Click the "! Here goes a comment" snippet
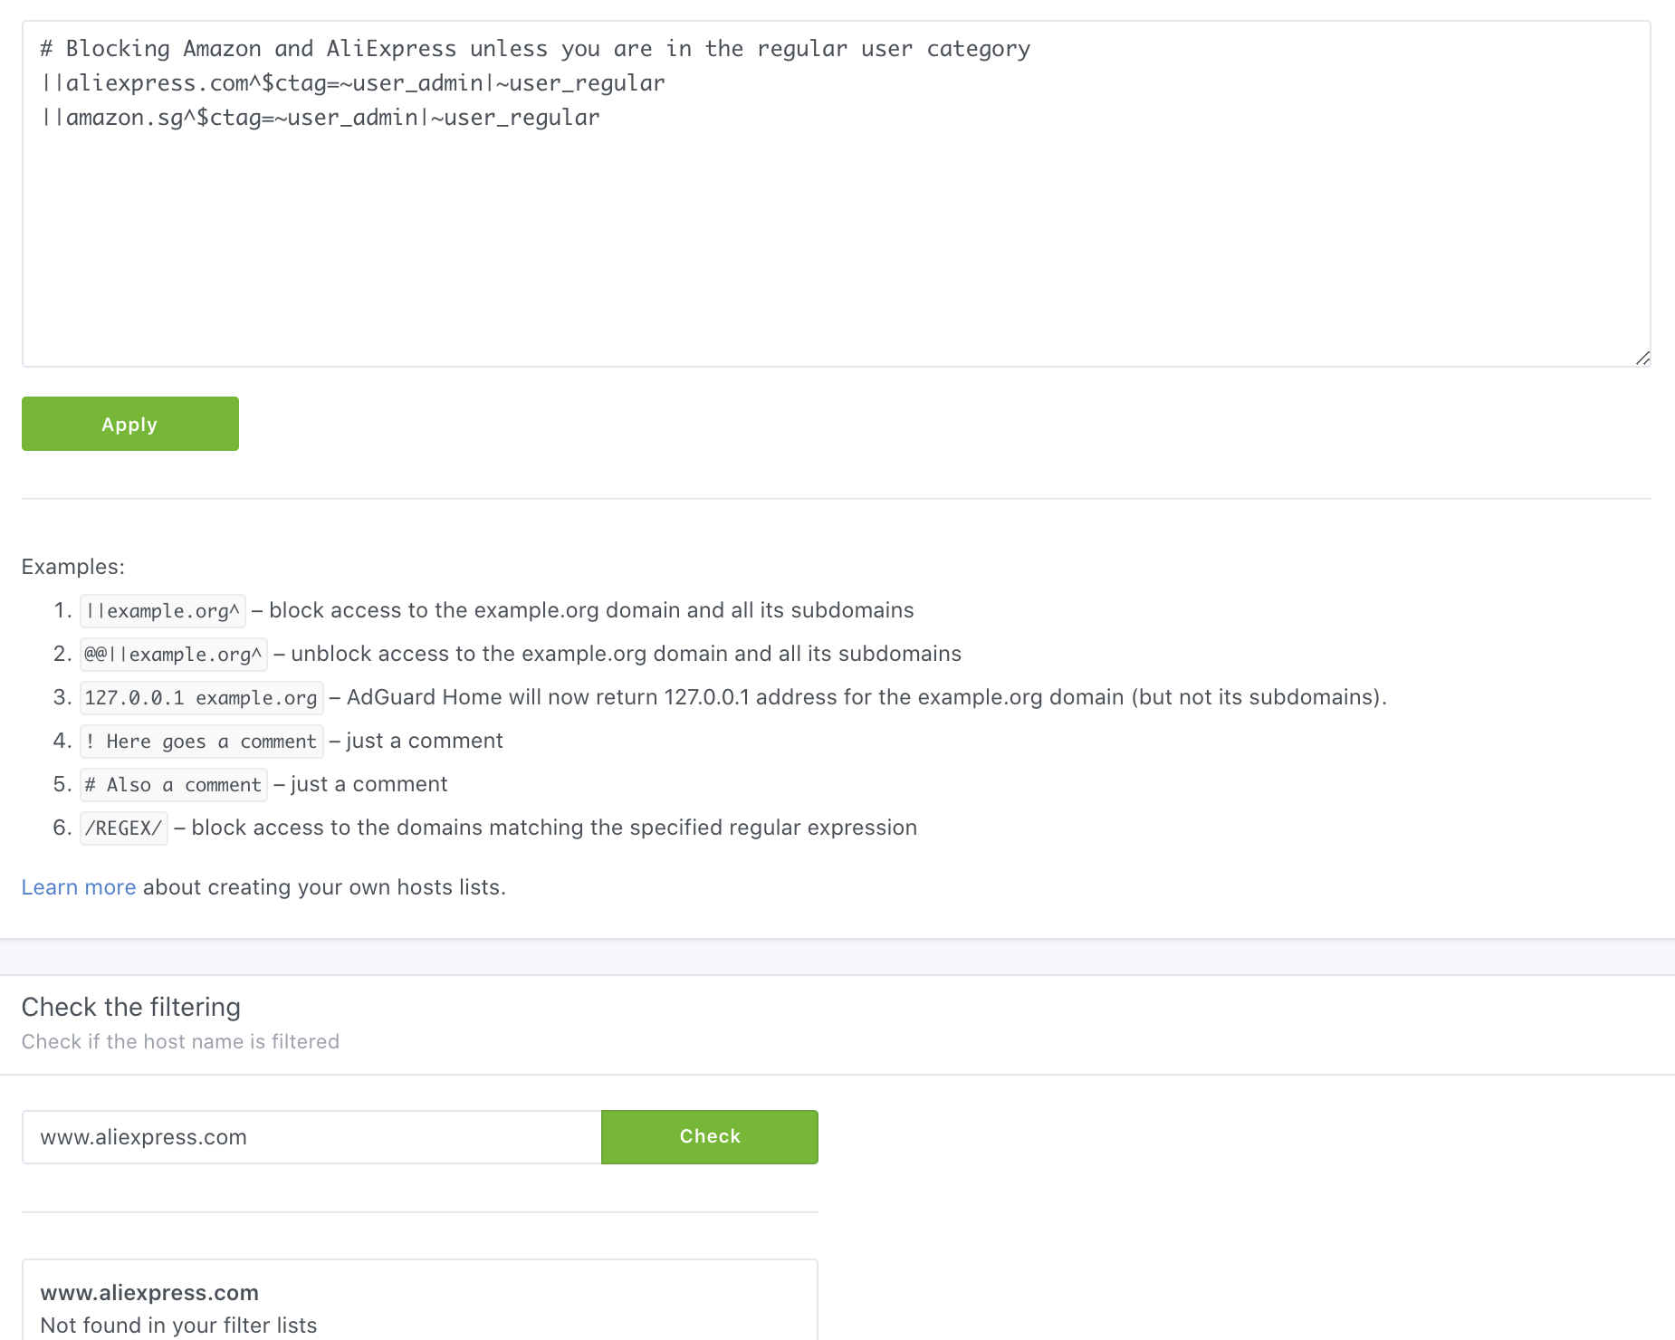The width and height of the screenshot is (1675, 1340). coord(201,741)
